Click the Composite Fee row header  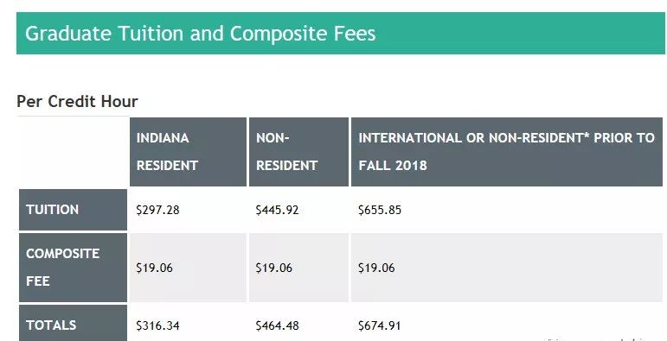pyautogui.click(x=73, y=267)
